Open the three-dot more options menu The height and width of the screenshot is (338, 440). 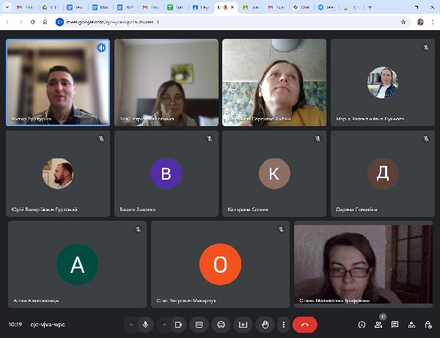283,324
